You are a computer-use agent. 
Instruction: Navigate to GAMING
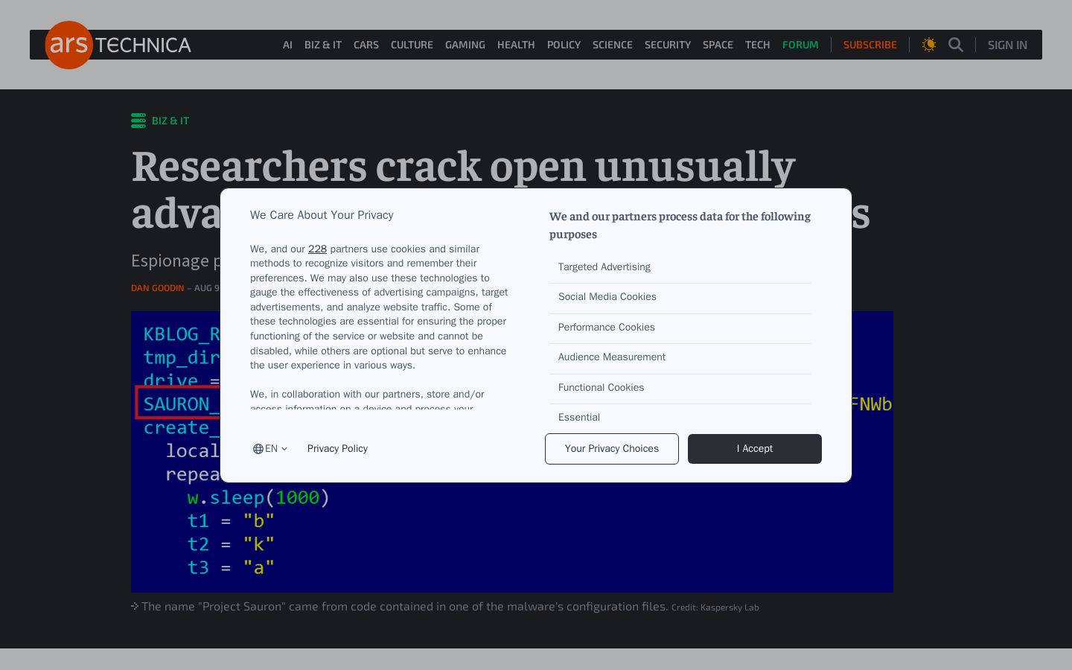[465, 45]
